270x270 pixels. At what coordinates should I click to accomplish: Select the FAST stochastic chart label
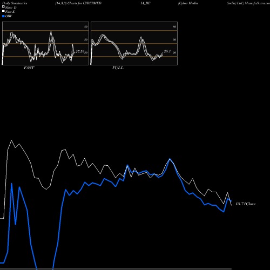tap(29, 68)
